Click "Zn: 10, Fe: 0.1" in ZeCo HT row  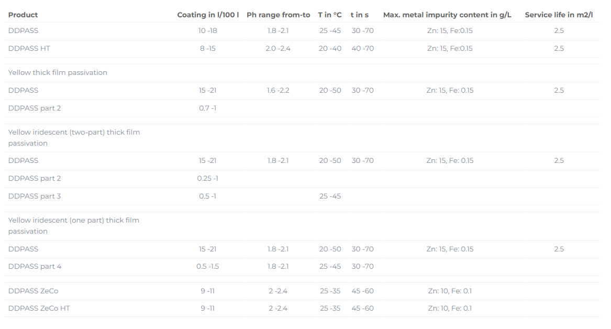click(x=450, y=308)
